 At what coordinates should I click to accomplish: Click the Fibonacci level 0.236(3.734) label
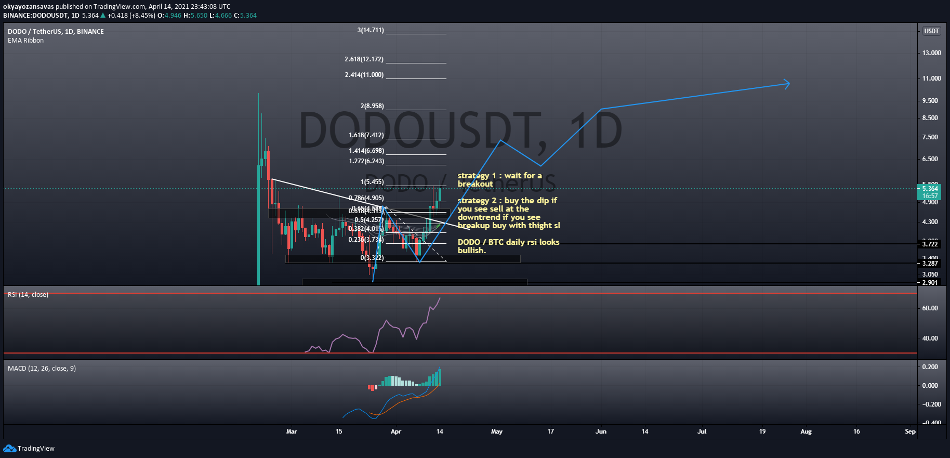point(366,240)
